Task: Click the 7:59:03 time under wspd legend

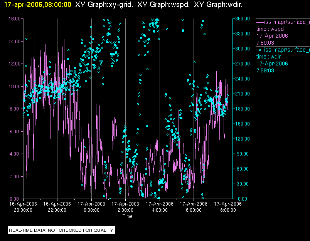Action: pyautogui.click(x=265, y=43)
